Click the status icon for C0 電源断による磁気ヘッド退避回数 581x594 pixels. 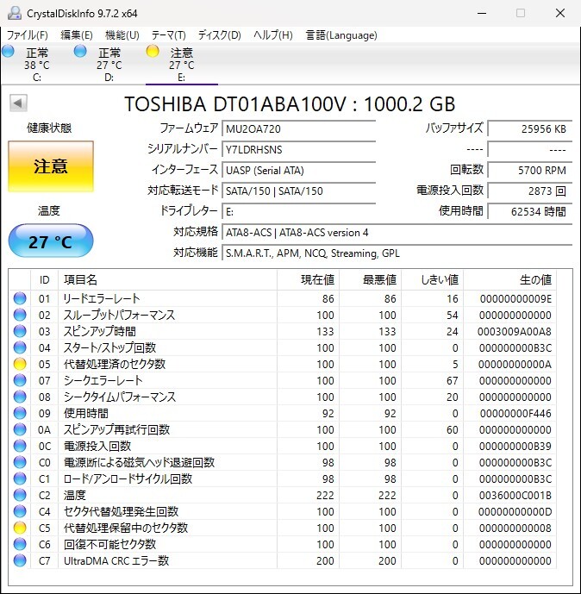[20, 462]
